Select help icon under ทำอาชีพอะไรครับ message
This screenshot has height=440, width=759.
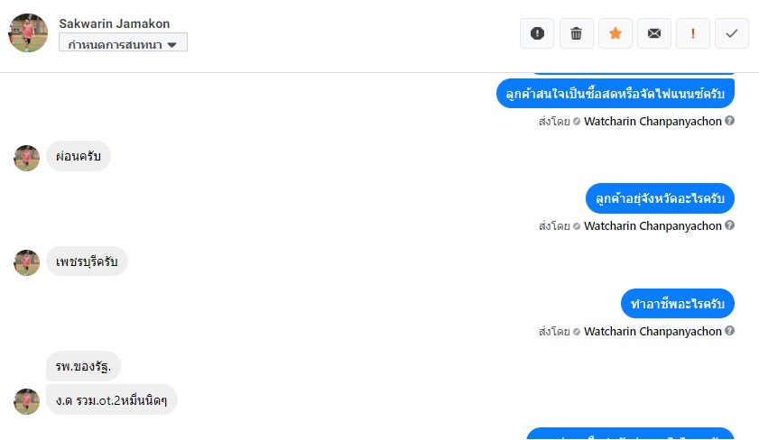pos(730,330)
